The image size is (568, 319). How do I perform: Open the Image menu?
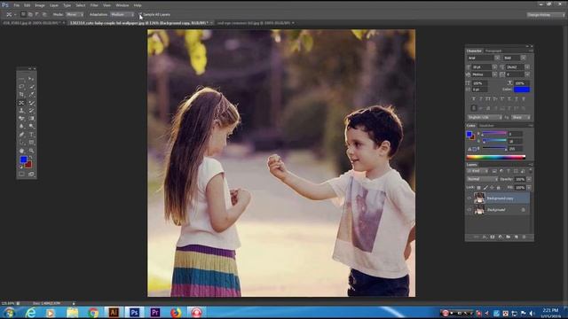tap(40, 5)
